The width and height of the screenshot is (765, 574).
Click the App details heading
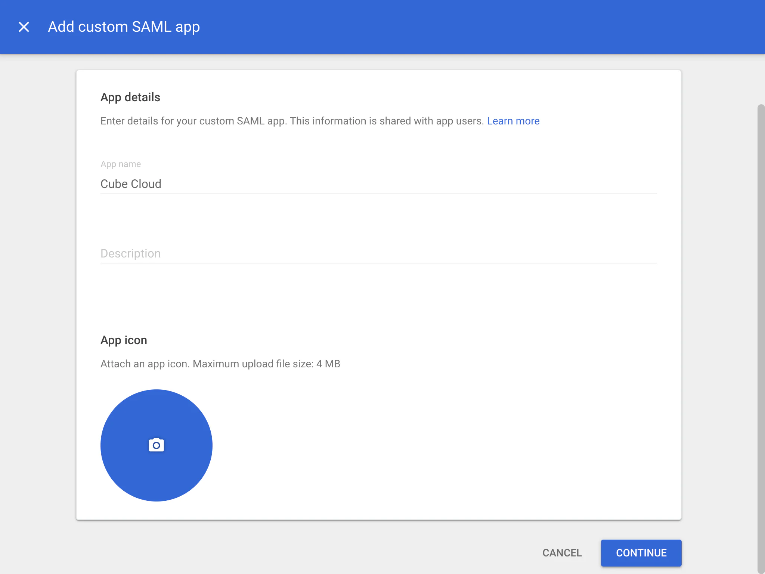(130, 98)
